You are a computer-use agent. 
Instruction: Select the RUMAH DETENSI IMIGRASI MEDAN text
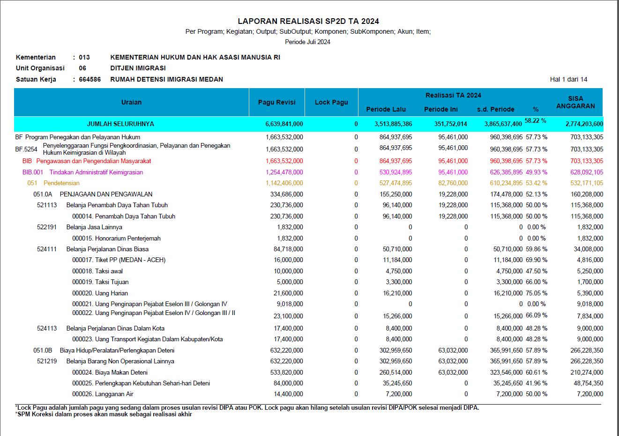(x=166, y=79)
